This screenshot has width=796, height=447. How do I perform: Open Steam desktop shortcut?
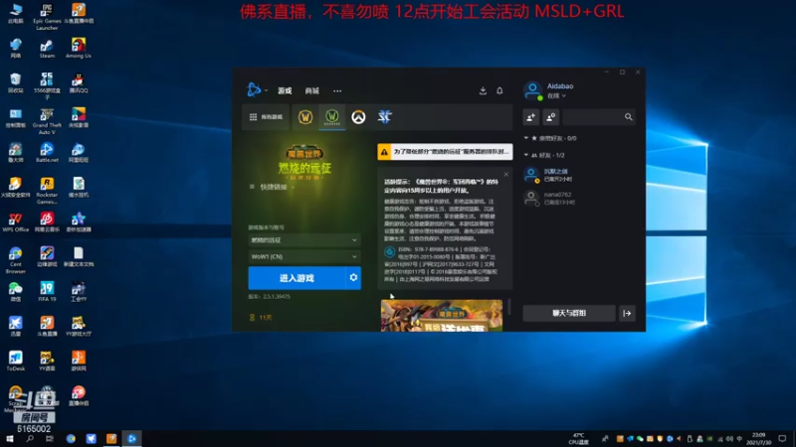(x=47, y=48)
